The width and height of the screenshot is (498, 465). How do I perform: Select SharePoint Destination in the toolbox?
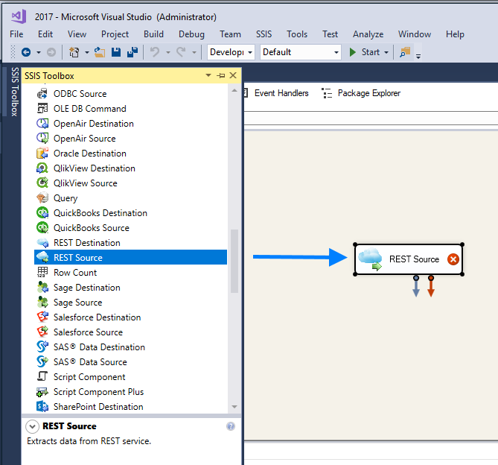tap(98, 407)
